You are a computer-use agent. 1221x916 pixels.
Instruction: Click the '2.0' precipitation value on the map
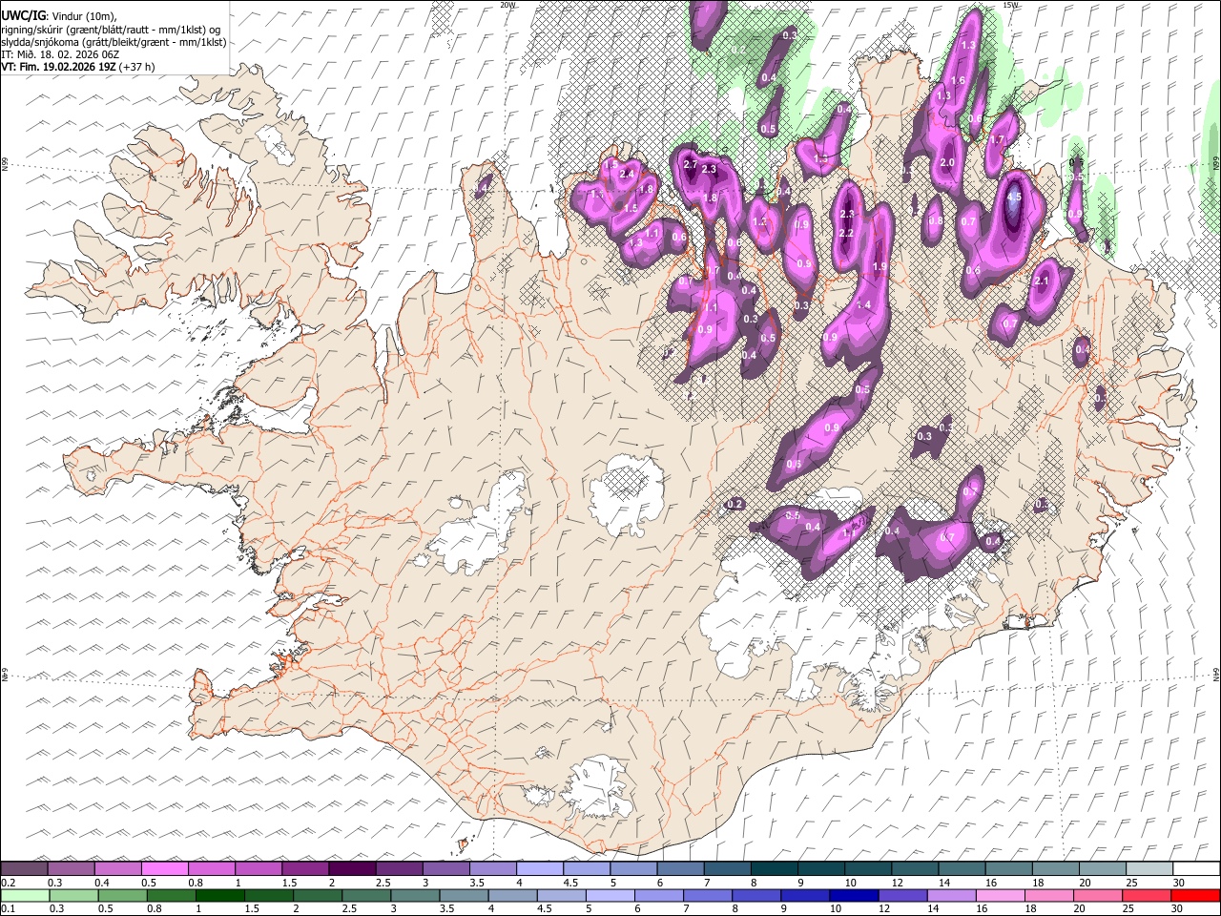tap(947, 163)
